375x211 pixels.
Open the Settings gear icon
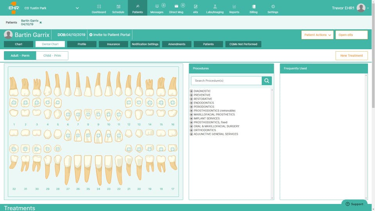273,7
